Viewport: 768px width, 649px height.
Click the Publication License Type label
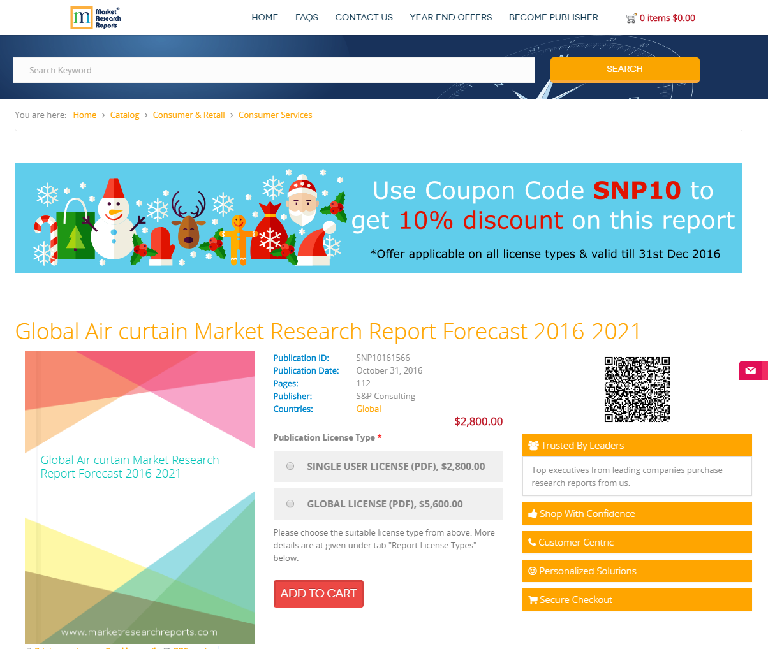[327, 437]
